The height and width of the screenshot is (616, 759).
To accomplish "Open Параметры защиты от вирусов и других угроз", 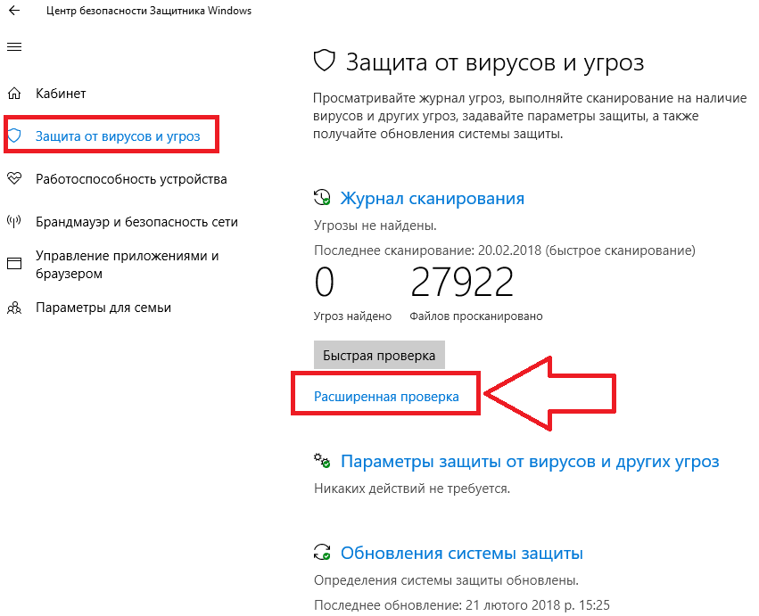I will 530,462.
